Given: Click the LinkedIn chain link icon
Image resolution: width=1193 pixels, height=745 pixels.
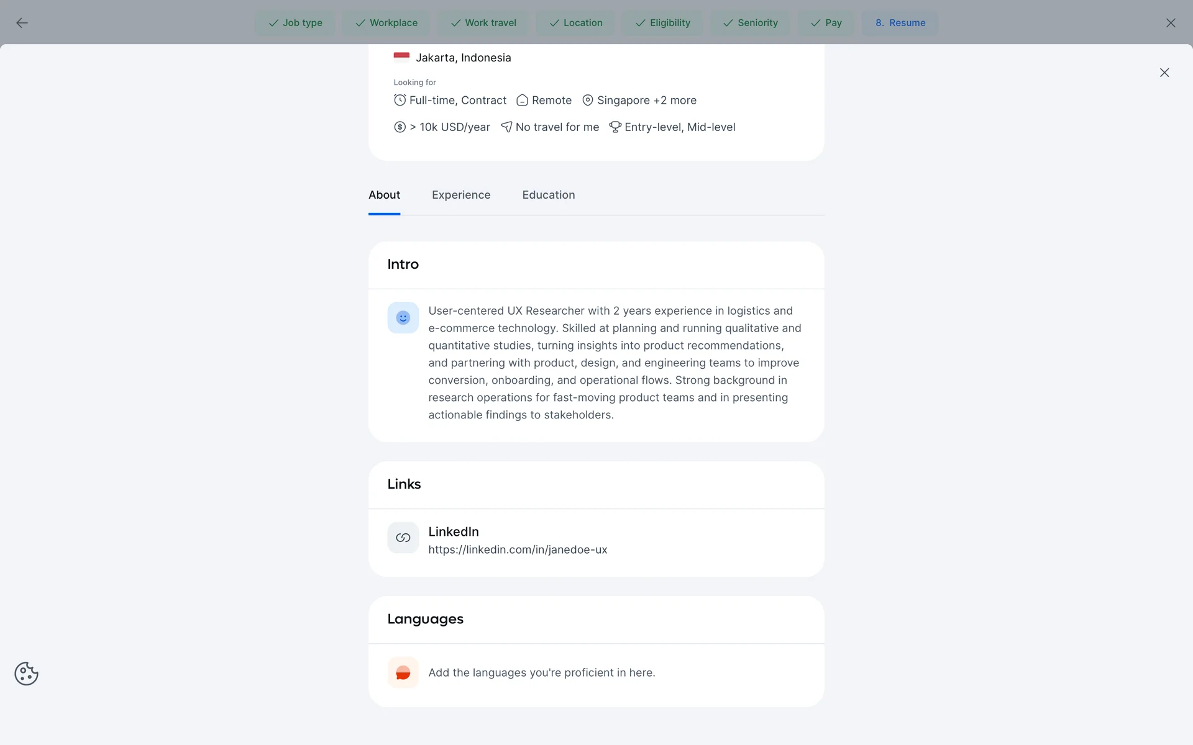Looking at the screenshot, I should 403,538.
